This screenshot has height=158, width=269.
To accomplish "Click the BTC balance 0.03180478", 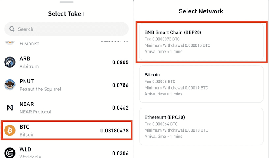I will (114, 131).
